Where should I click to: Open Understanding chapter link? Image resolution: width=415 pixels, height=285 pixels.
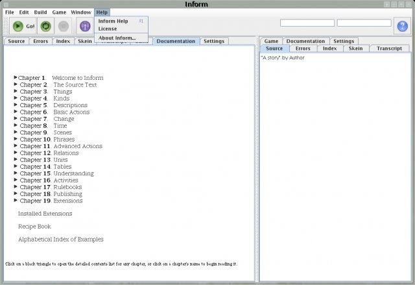(x=73, y=173)
